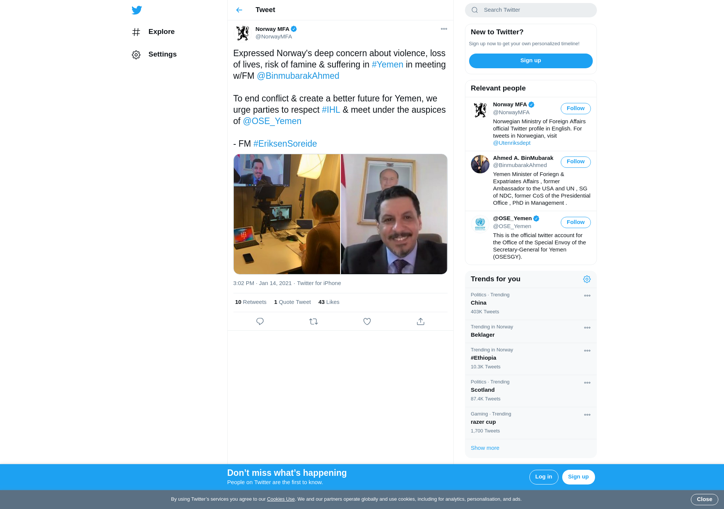Click Log in on bottom banner
Viewport: 724px width, 509px height.
[x=543, y=477]
